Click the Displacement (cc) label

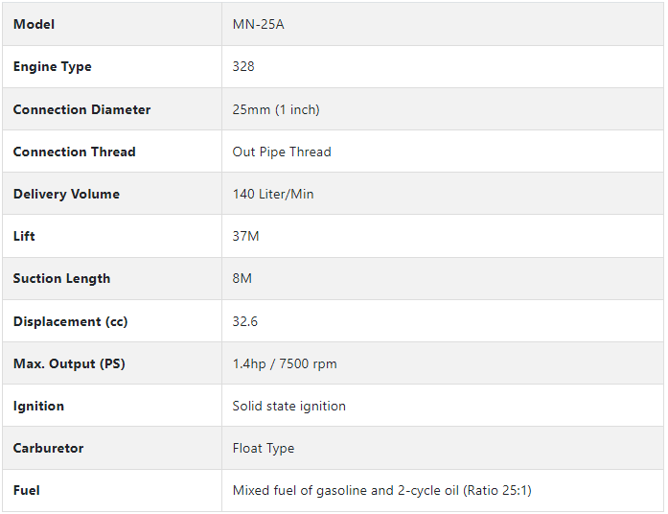click(x=71, y=321)
